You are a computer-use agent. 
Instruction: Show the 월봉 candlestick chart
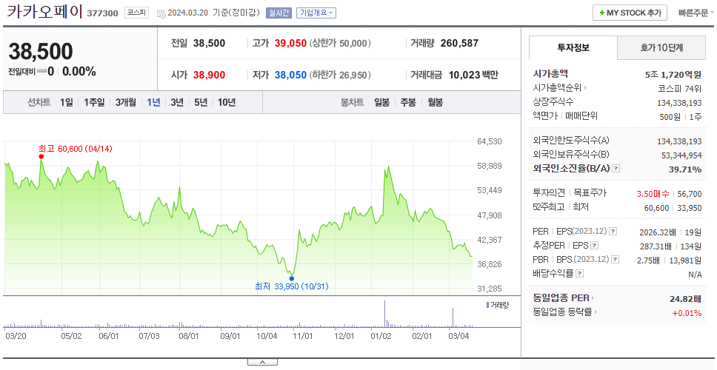point(436,103)
